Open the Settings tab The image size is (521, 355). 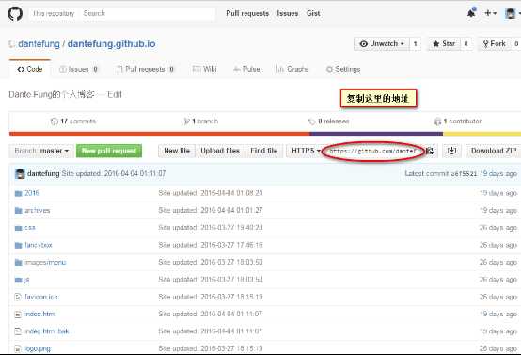pos(343,69)
